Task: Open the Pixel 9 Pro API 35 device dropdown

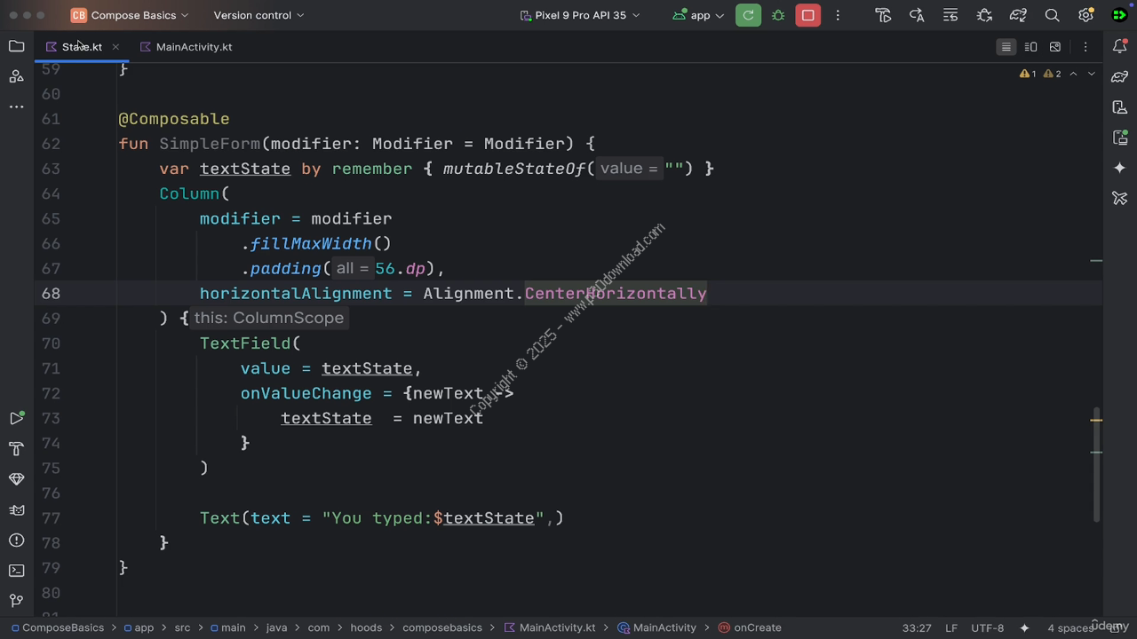Action: click(580, 15)
